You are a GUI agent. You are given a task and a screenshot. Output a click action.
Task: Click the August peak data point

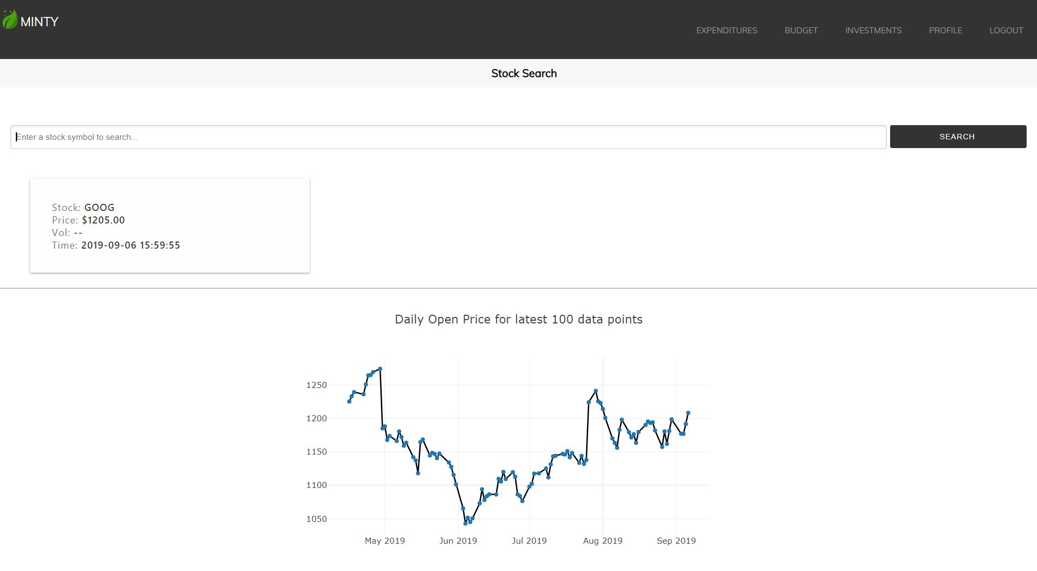click(596, 391)
